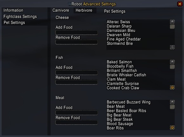Viewport: 184px width, 137px height.
Task: Click scroll-up arrow in Cheese list
Action: (172, 22)
